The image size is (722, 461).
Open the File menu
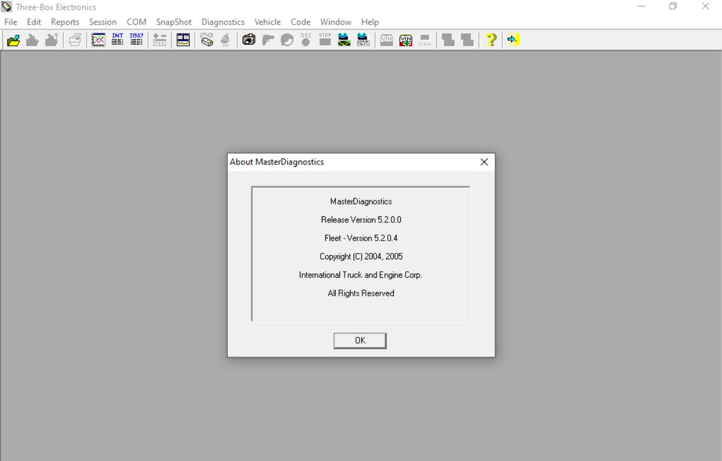[x=11, y=22]
